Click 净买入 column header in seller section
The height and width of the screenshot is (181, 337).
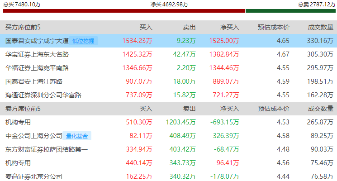[x=229, y=109]
